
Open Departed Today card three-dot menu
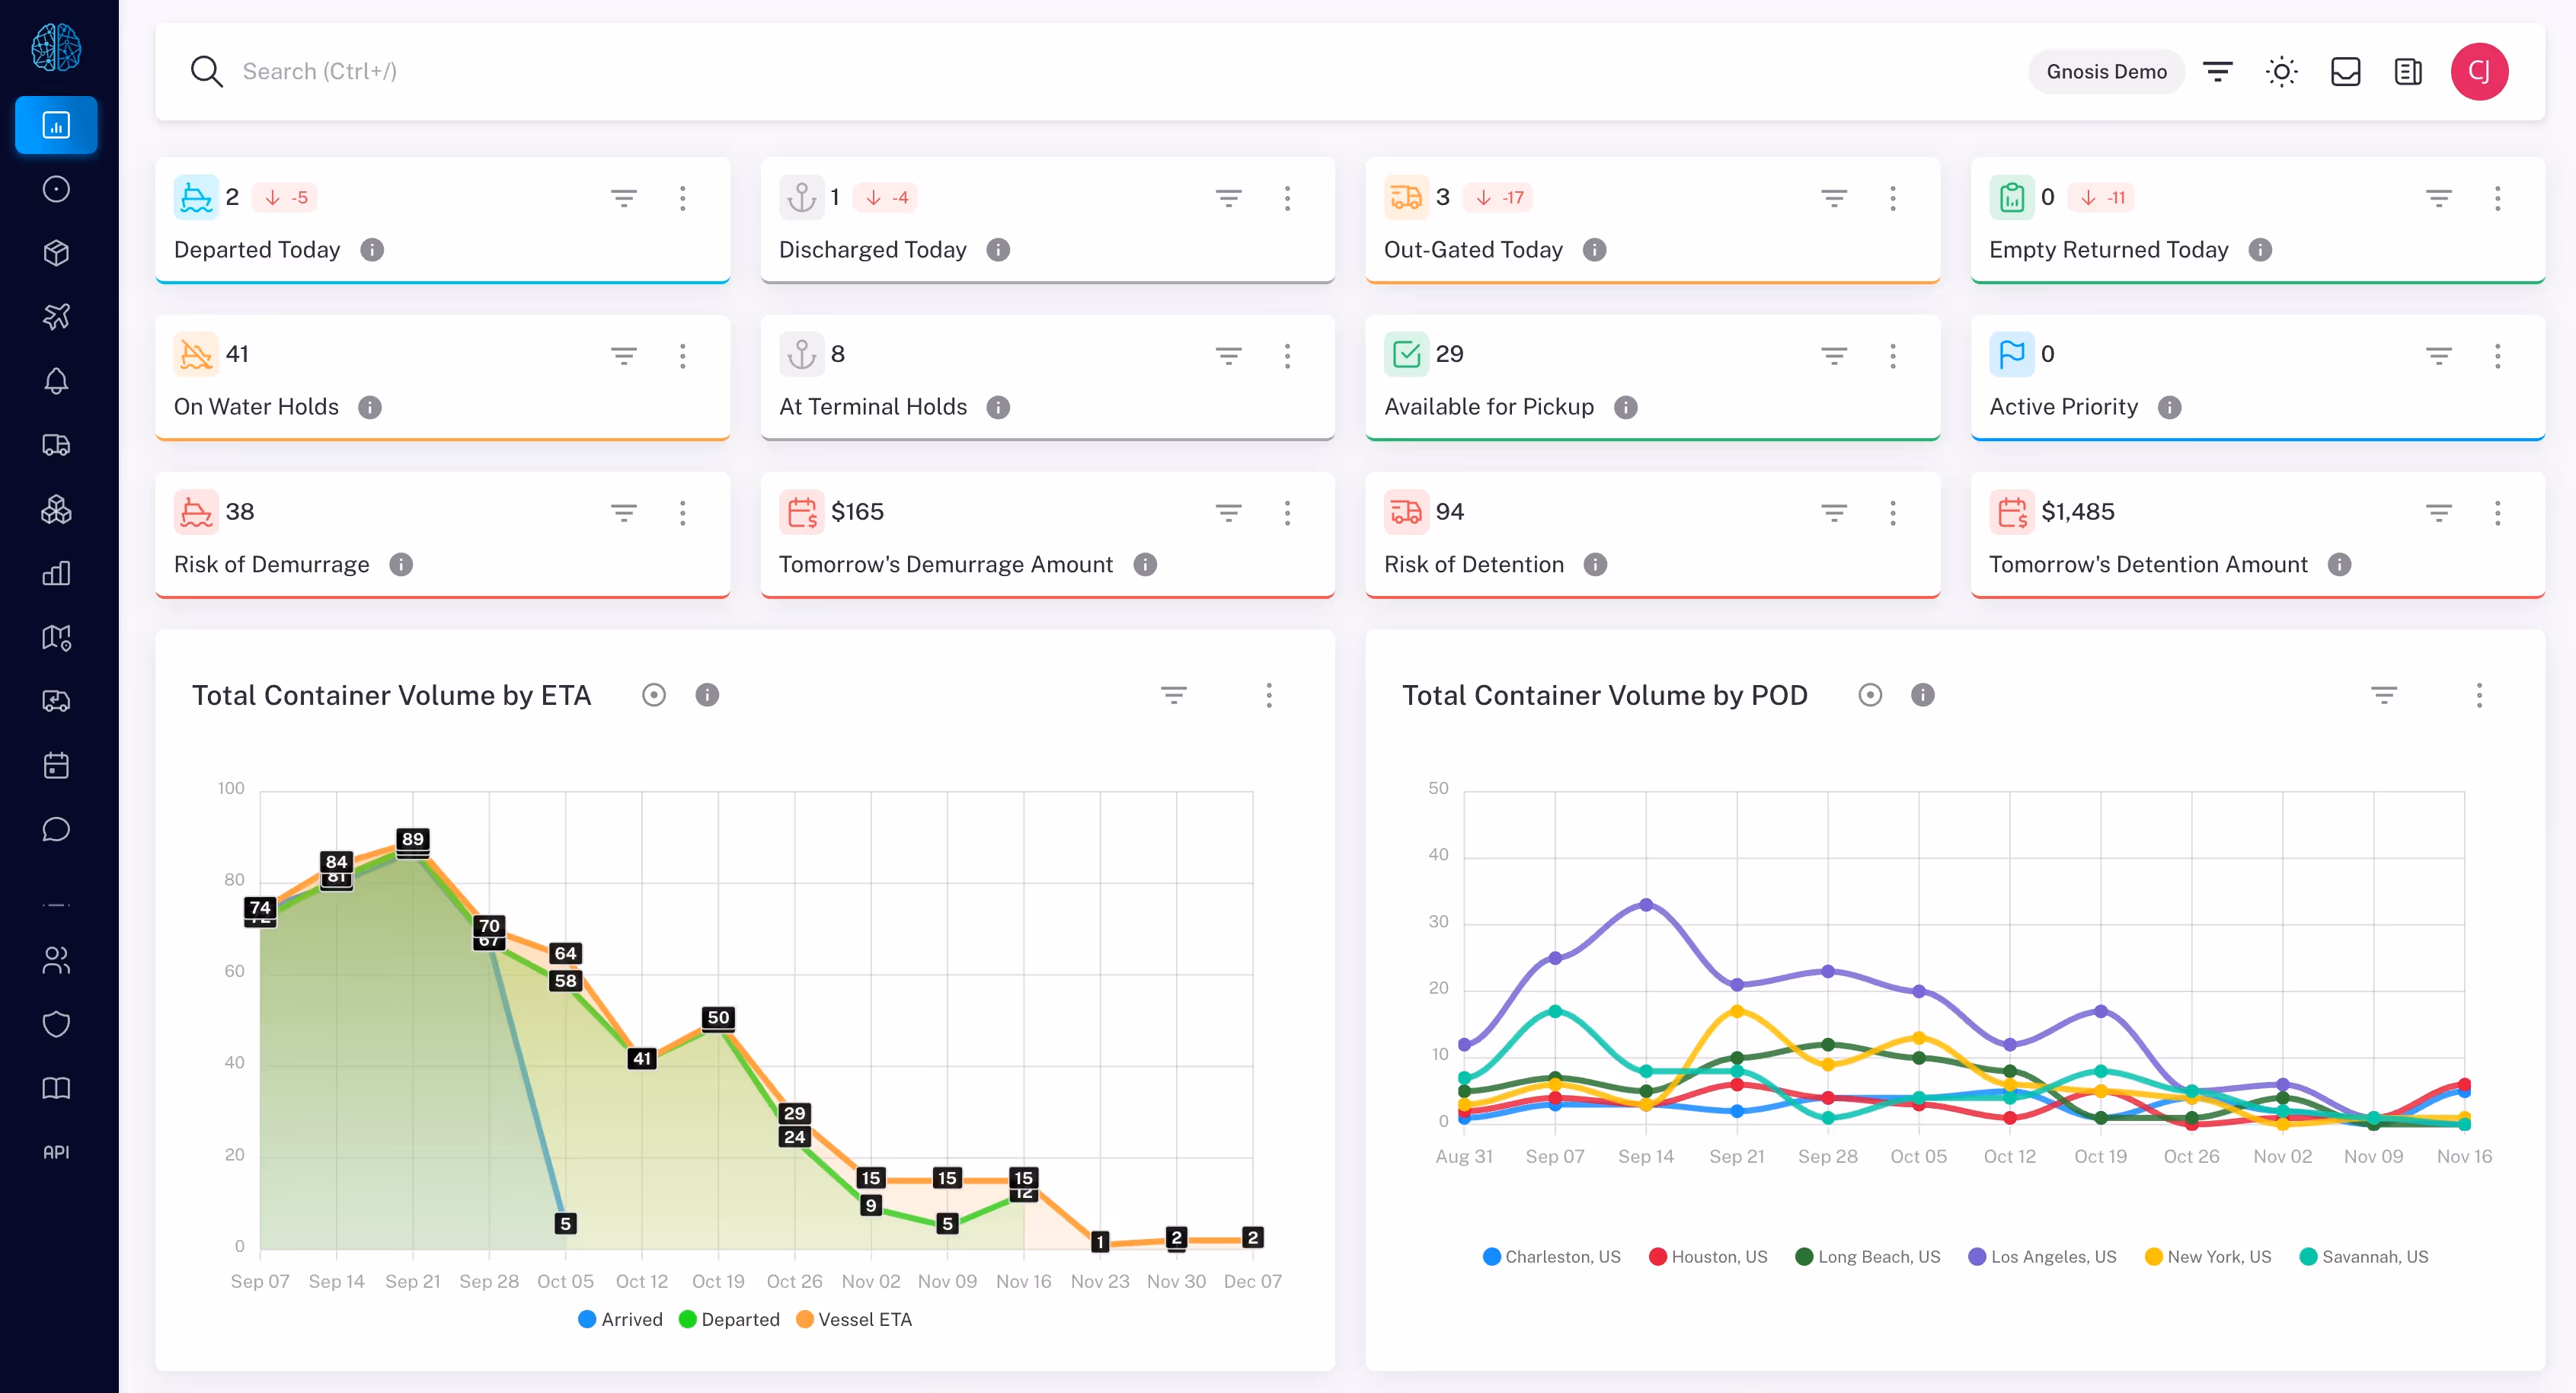pos(683,197)
